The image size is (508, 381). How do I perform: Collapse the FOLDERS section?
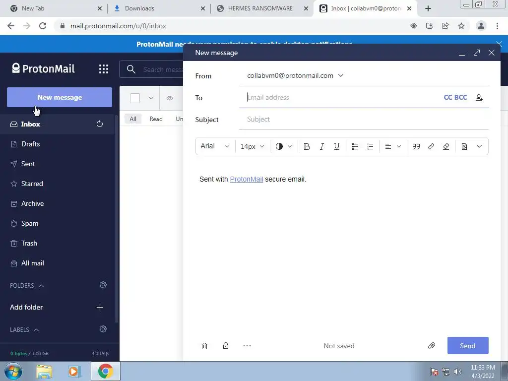point(27,286)
